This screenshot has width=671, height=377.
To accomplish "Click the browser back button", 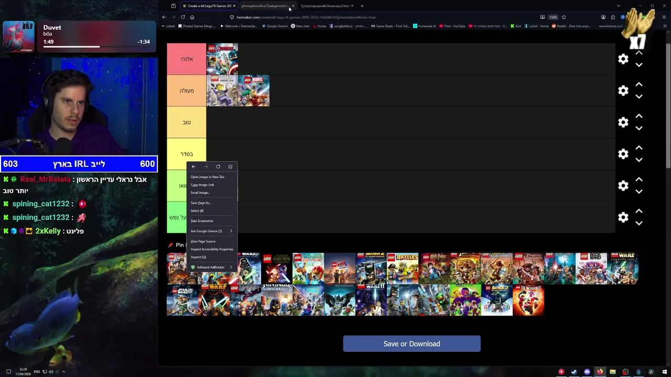I will [164, 17].
